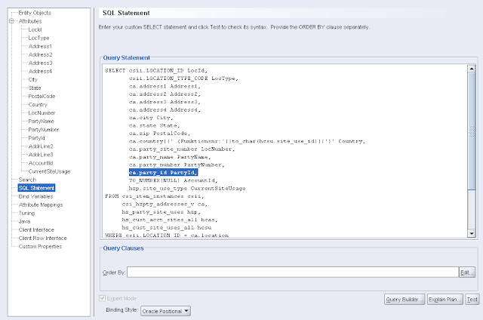Collapse the Attributes tree node
The height and width of the screenshot is (320, 483).
[12, 21]
